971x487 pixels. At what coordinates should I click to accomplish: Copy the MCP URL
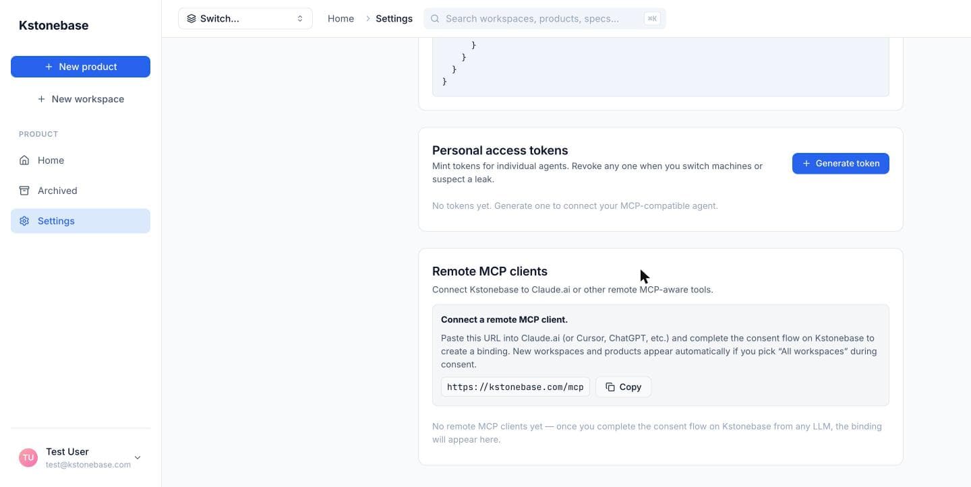[623, 387]
